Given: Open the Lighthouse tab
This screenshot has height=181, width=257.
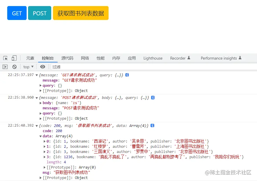Looking at the screenshot, I should point(153,58).
